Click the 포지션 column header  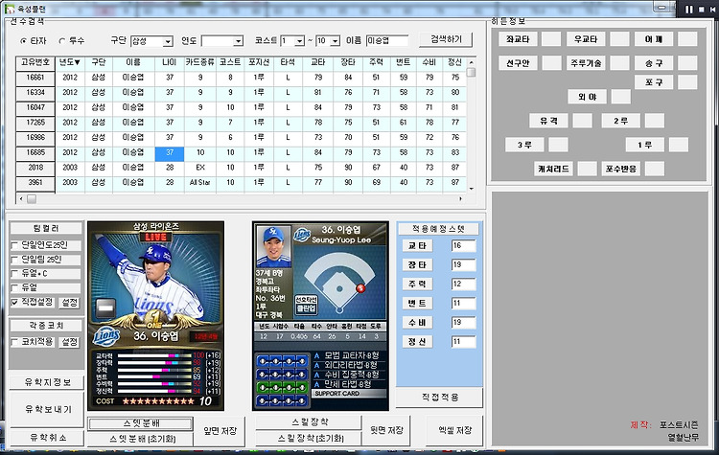259,62
